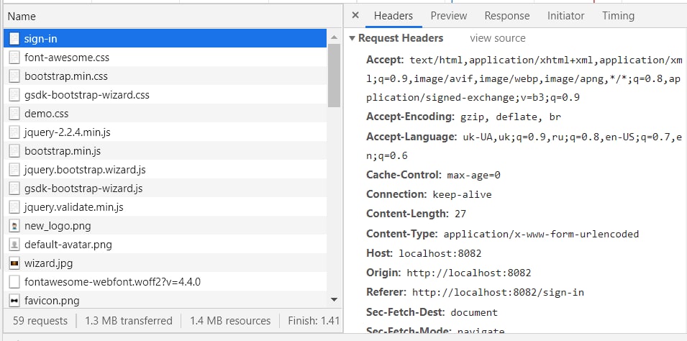
Task: Collapse the Request Headers section
Action: click(352, 38)
